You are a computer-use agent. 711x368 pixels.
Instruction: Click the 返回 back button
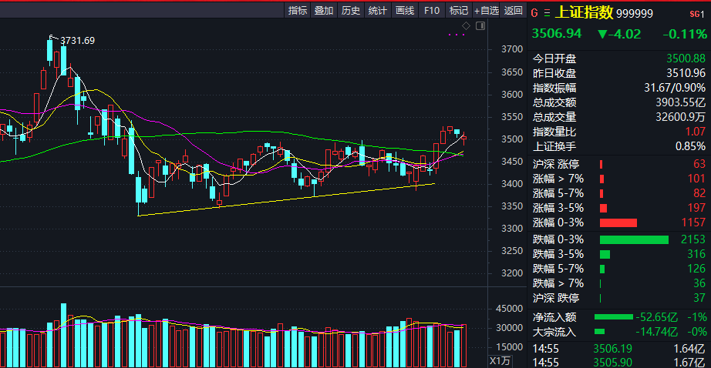click(x=514, y=10)
